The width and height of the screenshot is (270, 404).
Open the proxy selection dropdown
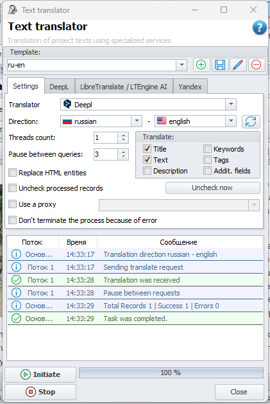click(254, 205)
